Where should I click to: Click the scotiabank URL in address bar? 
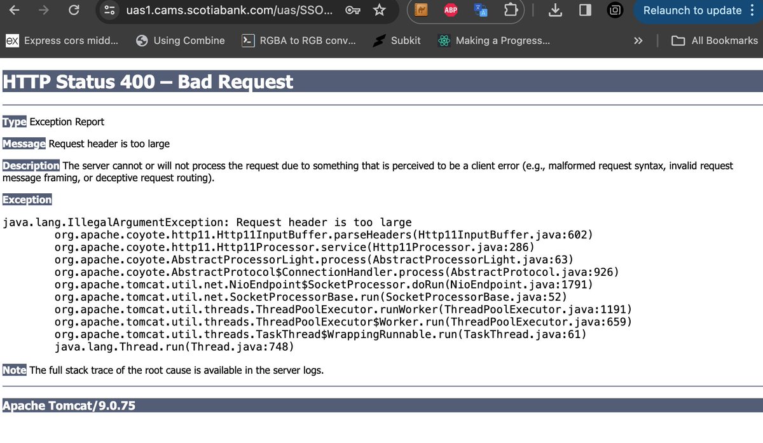(x=229, y=10)
